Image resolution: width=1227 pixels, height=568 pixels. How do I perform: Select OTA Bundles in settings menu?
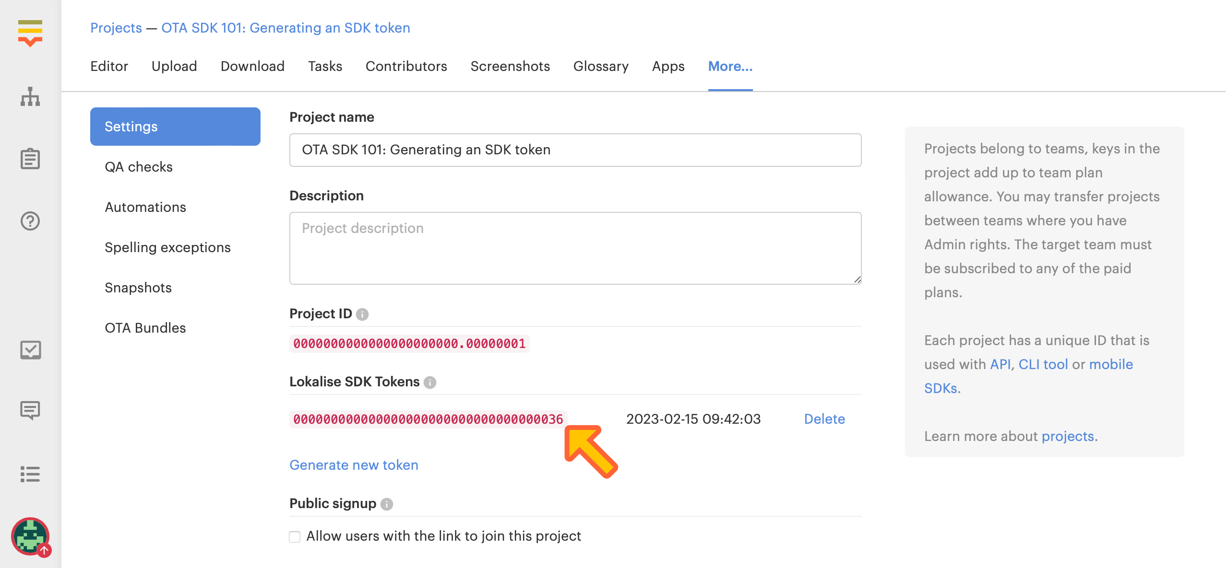[145, 328]
